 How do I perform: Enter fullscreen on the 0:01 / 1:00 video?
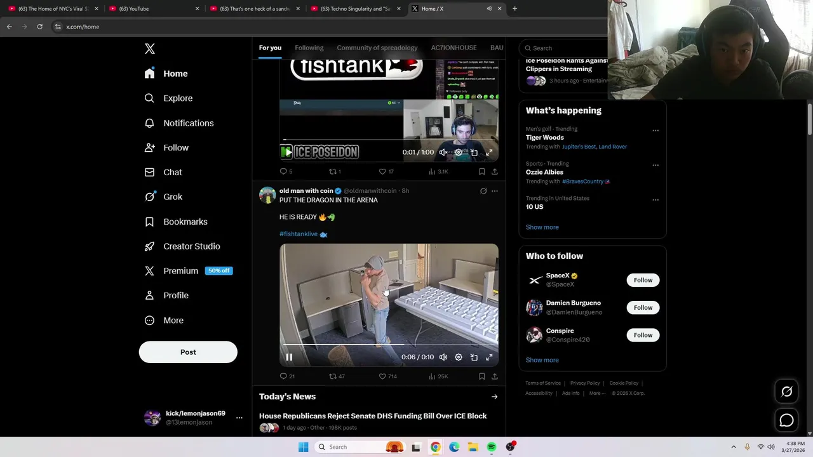click(x=489, y=152)
